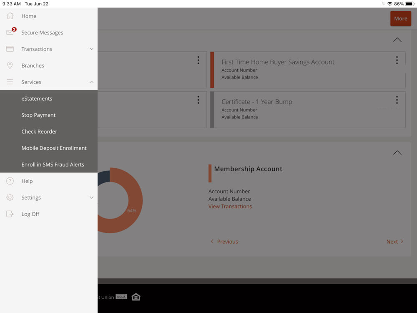417x313 pixels.
Task: Open three-dot menu left of Certificate card
Action: (198, 100)
